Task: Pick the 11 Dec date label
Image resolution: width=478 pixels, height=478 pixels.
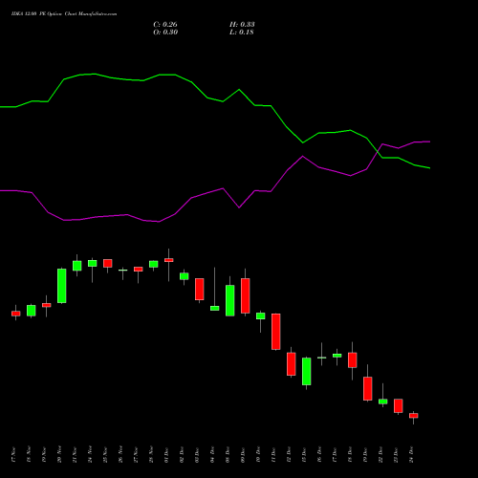Action: (x=273, y=455)
